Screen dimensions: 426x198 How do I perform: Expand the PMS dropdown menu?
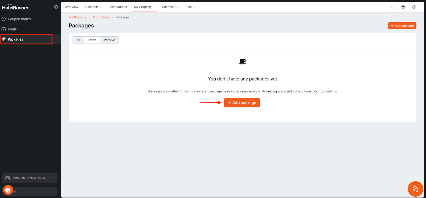[x=190, y=7]
